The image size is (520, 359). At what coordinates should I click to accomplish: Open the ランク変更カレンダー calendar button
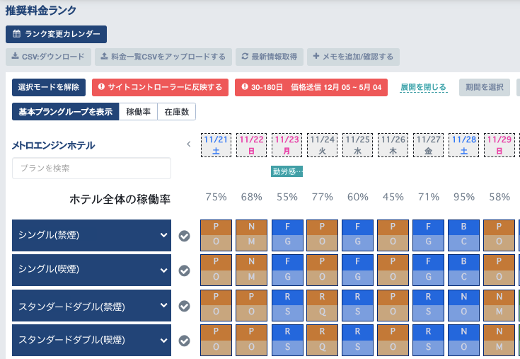pyautogui.click(x=56, y=34)
